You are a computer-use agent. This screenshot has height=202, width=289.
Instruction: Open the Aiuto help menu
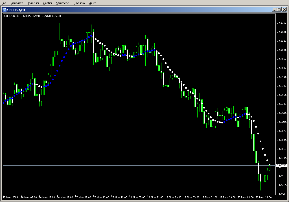click(x=93, y=3)
